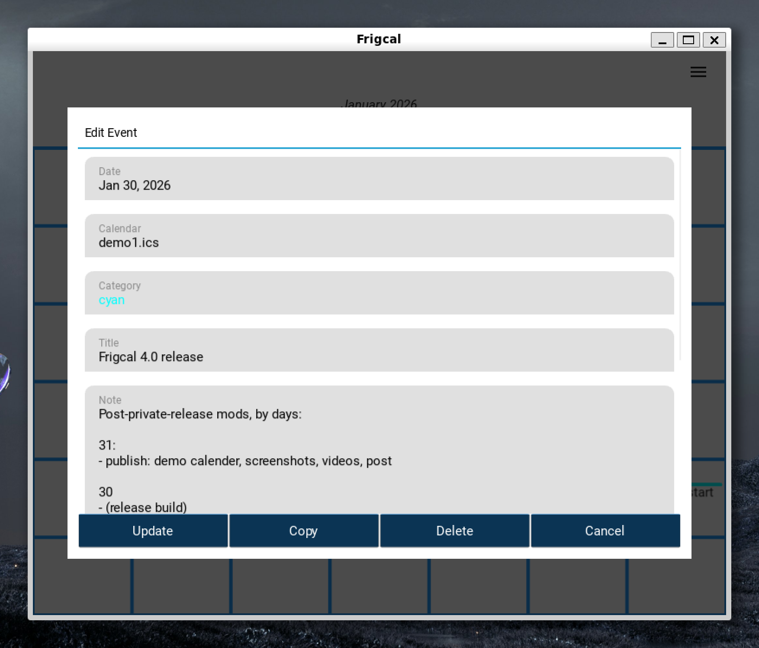Viewport: 759px width, 648px height.
Task: Dismiss the dialog with the Cancel button
Action: point(605,531)
